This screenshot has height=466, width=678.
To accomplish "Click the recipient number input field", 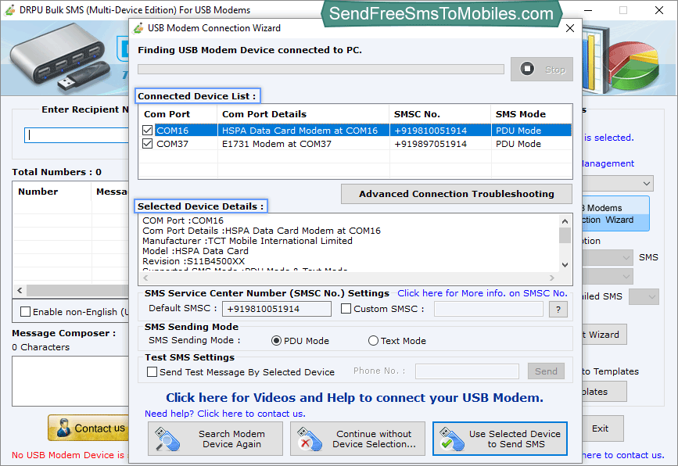I will pos(77,135).
